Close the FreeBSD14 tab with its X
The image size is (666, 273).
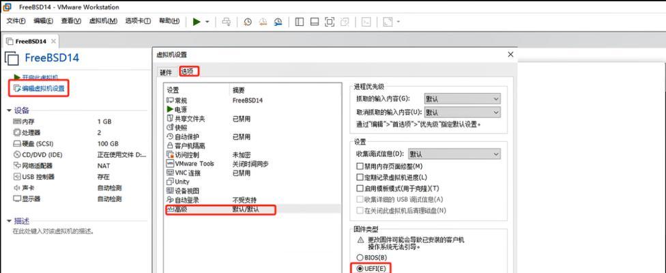click(x=53, y=41)
